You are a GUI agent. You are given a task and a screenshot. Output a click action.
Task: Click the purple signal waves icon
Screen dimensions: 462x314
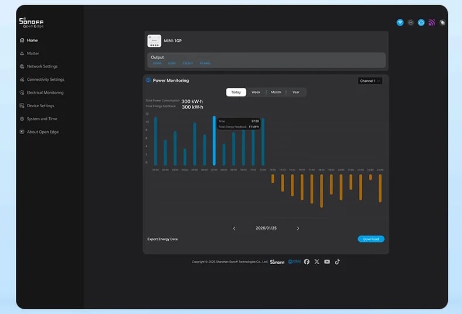click(x=432, y=23)
